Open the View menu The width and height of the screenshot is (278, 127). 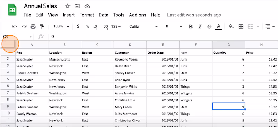coord(53,15)
